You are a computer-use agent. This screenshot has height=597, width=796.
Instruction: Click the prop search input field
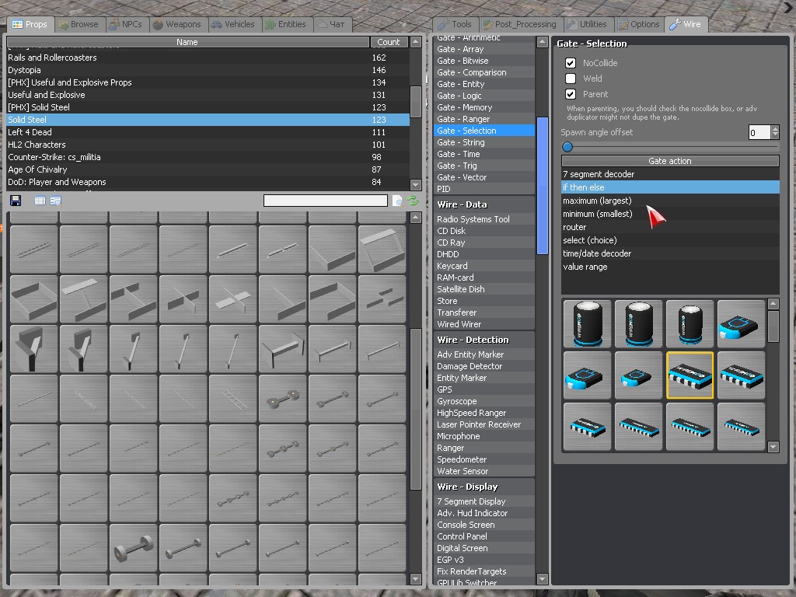(325, 201)
